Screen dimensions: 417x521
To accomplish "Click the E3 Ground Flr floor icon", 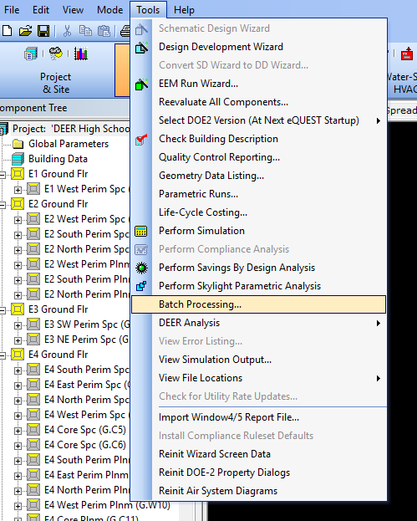I will coord(18,309).
